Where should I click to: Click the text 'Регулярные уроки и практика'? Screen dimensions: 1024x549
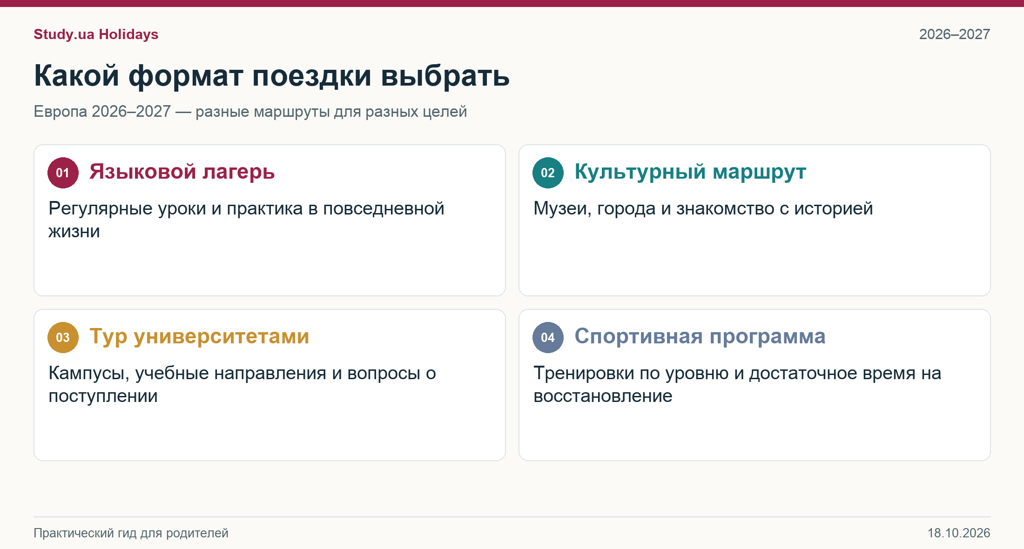pyautogui.click(x=176, y=208)
